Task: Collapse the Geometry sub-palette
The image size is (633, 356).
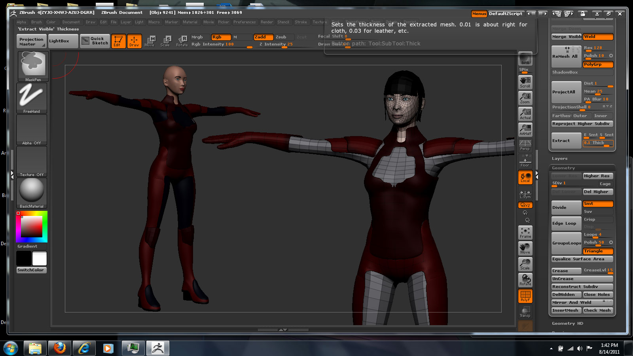Action: pos(563,168)
